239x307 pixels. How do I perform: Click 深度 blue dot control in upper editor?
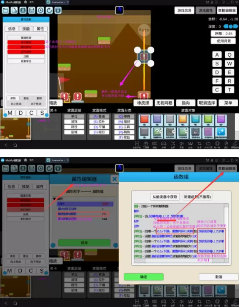coord(231,26)
